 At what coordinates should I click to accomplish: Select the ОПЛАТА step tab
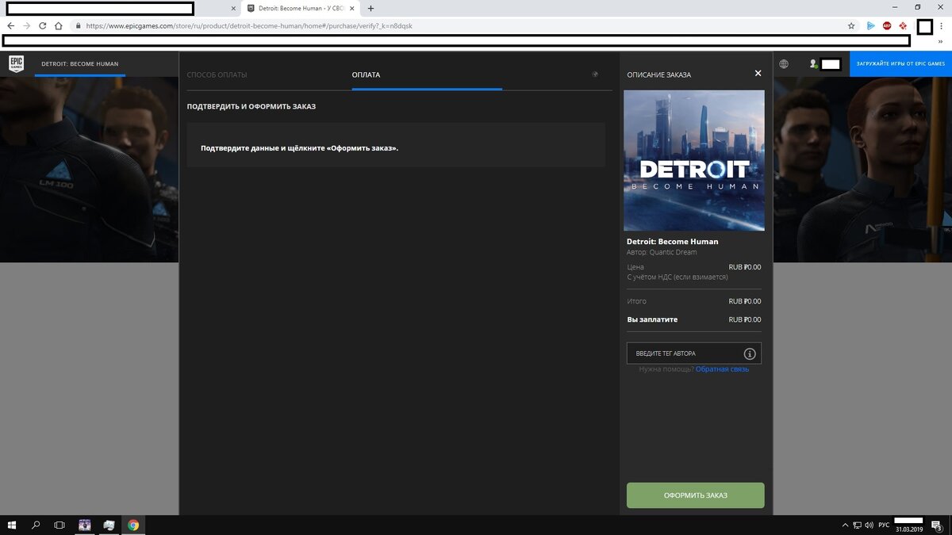[x=366, y=75]
